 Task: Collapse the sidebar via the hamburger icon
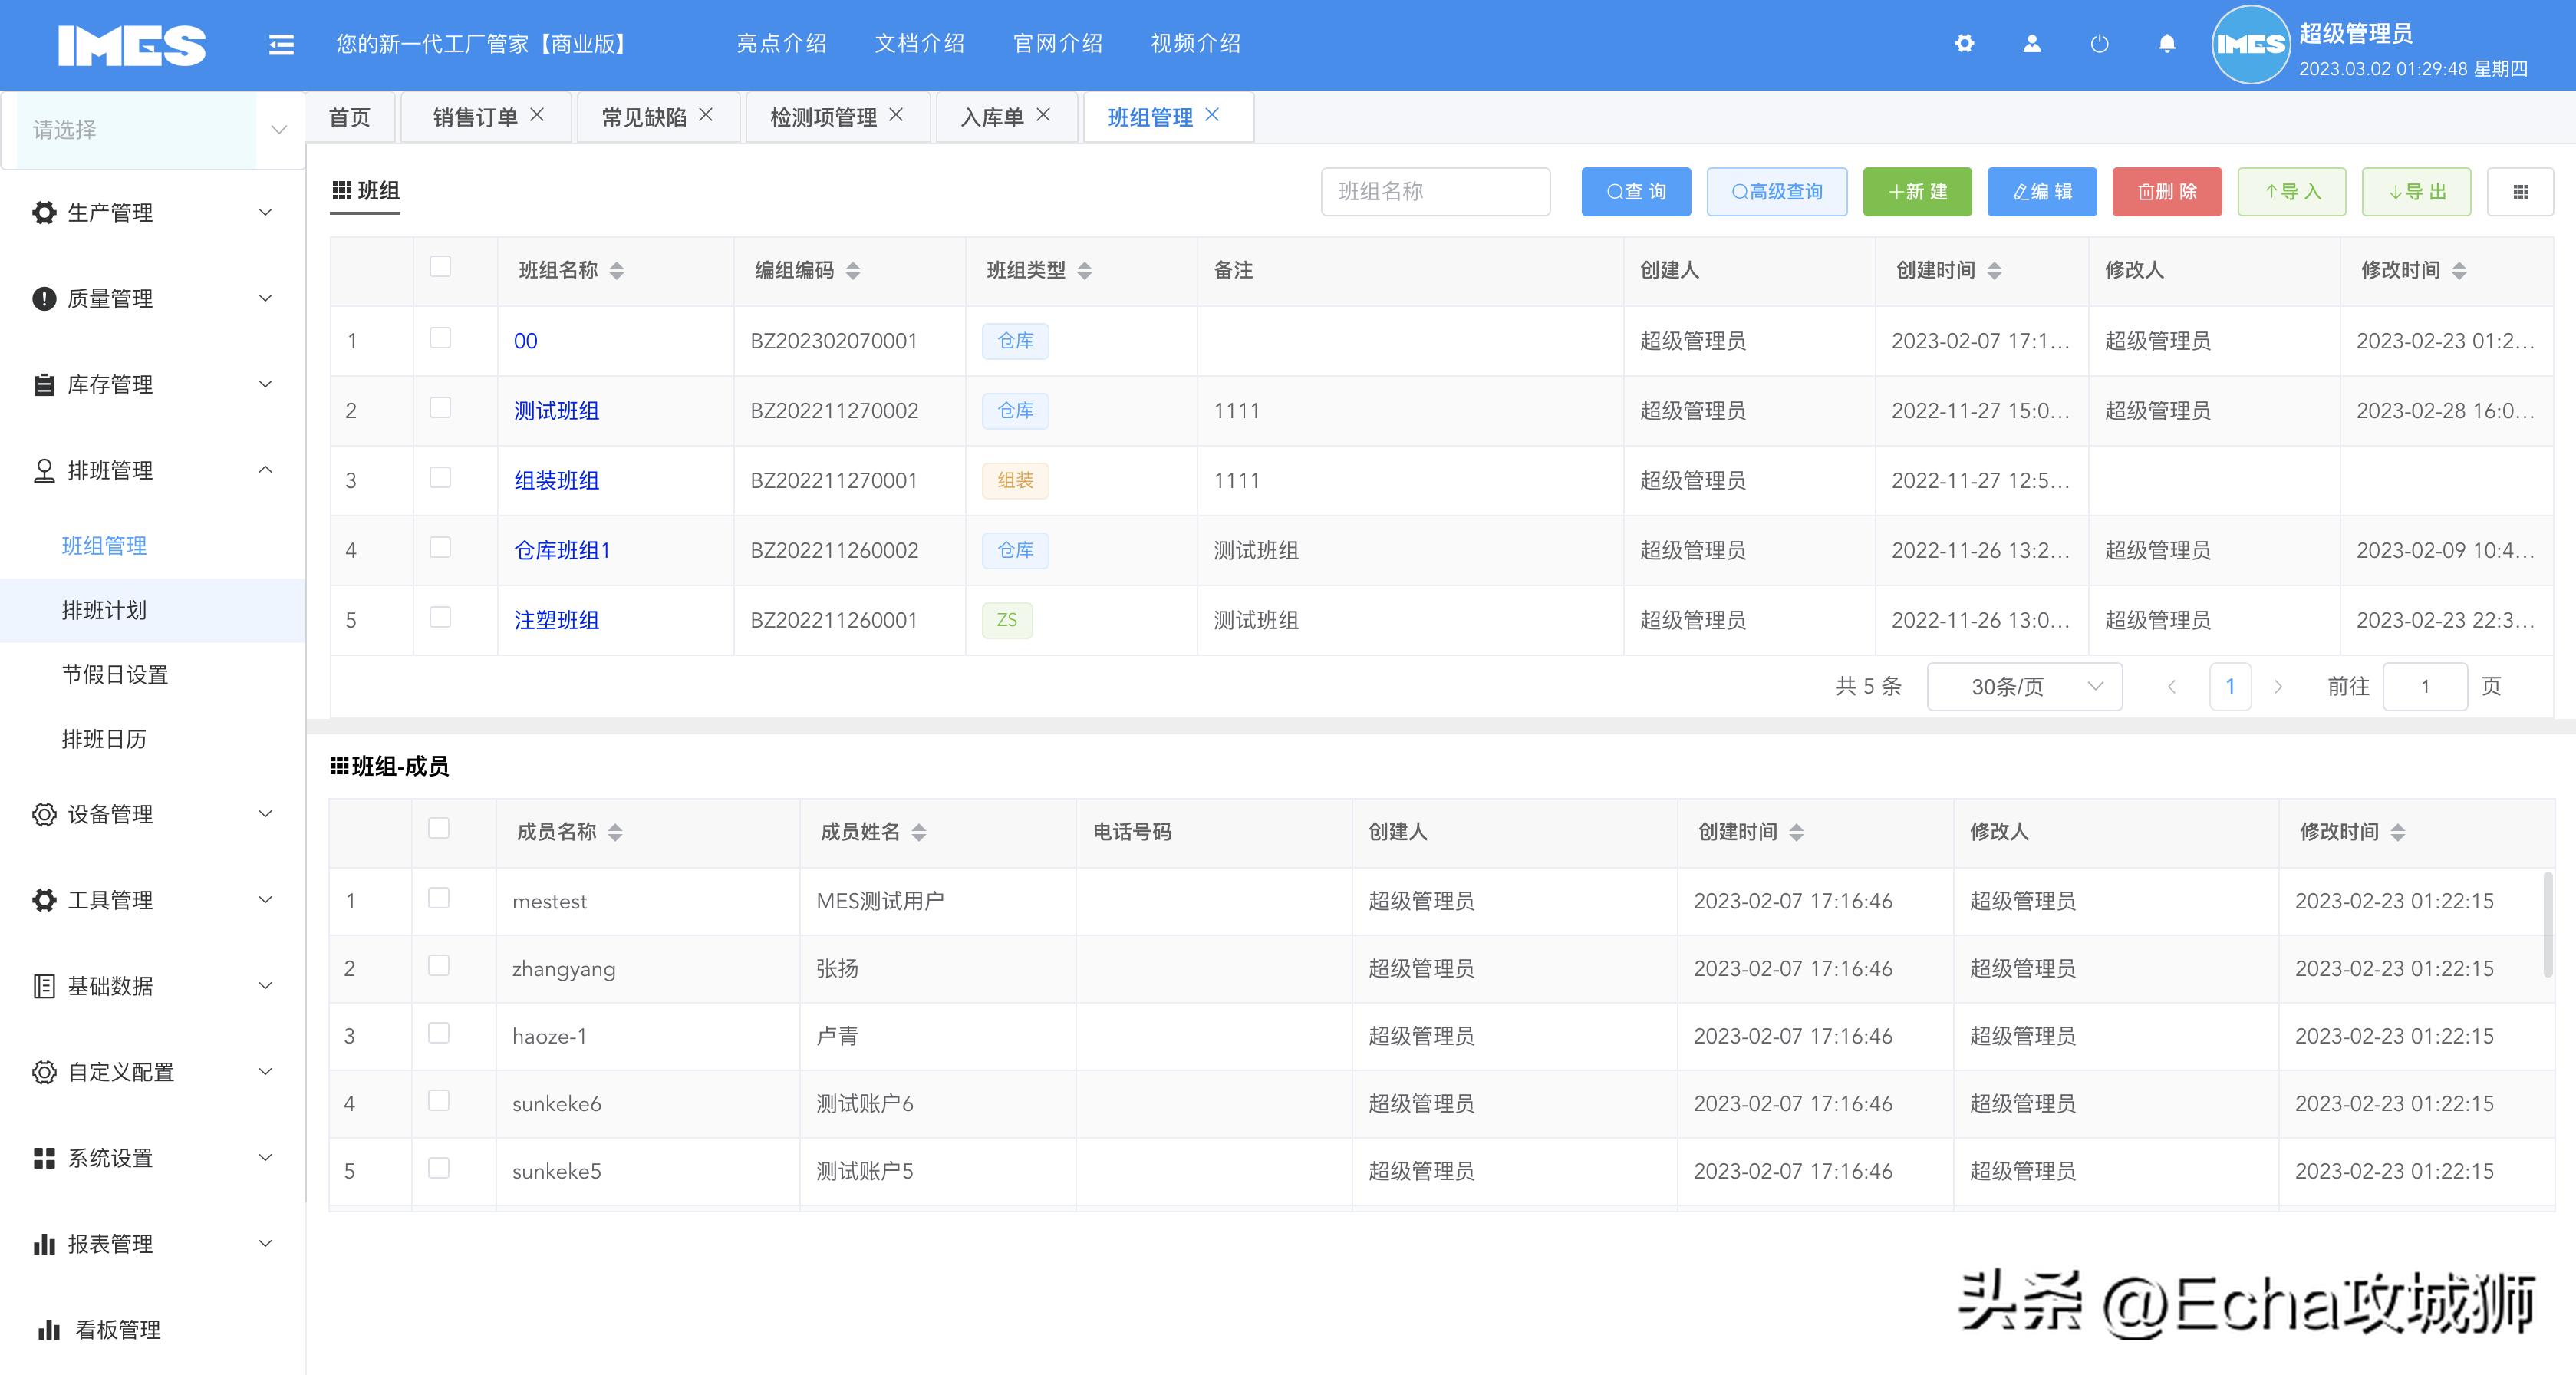click(281, 44)
